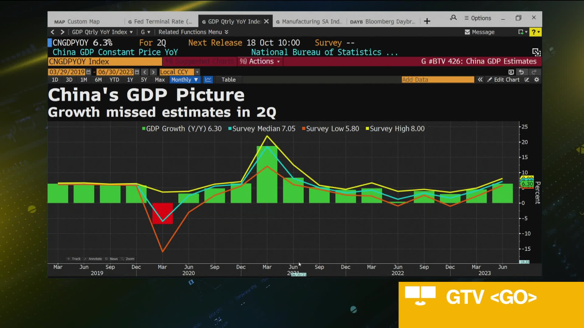The width and height of the screenshot is (584, 328).
Task: Expand the Actions menu
Action: (x=260, y=61)
